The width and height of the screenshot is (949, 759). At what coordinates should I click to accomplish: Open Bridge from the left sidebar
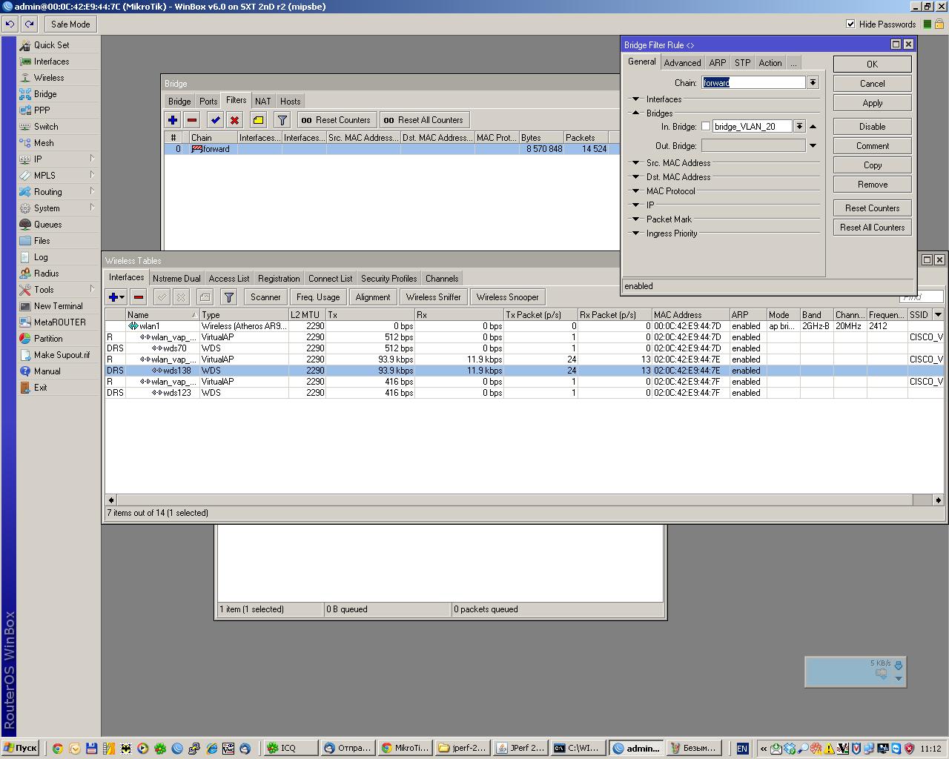45,94
